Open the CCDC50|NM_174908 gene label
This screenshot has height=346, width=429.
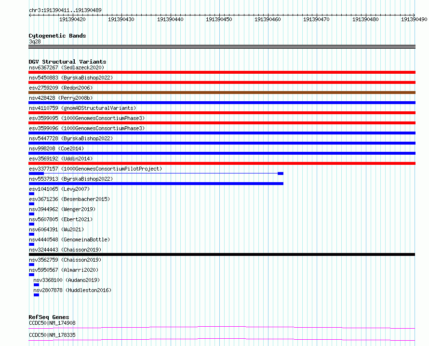[52, 323]
